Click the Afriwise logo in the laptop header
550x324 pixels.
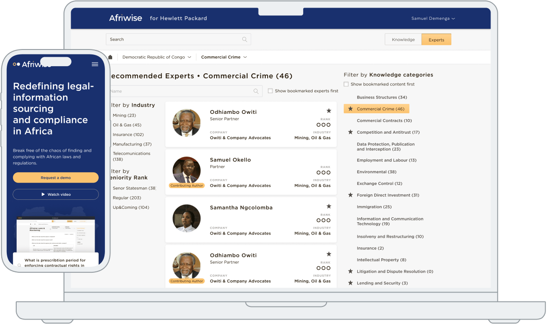125,18
